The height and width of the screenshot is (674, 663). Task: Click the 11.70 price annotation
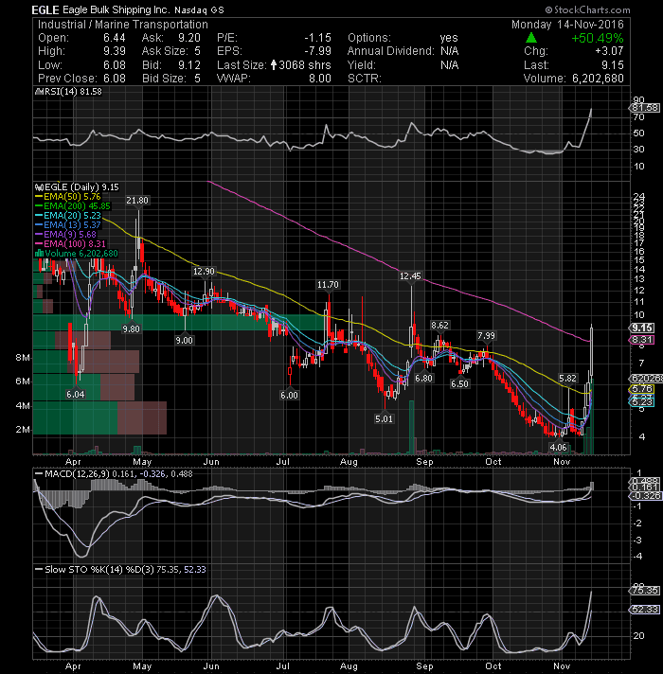(328, 285)
